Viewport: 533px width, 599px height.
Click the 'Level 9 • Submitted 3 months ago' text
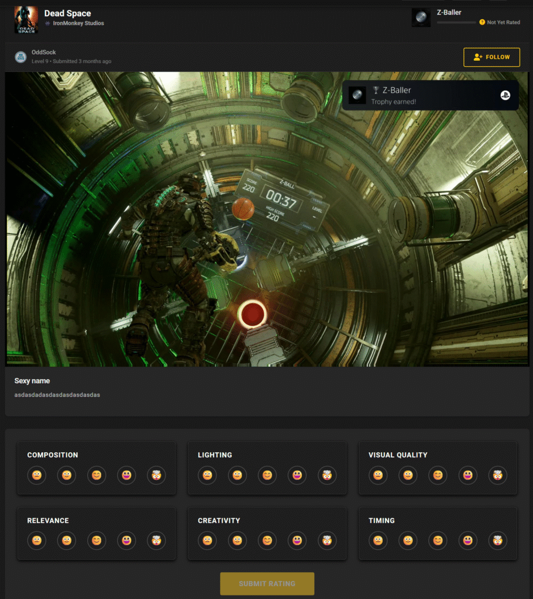click(71, 61)
